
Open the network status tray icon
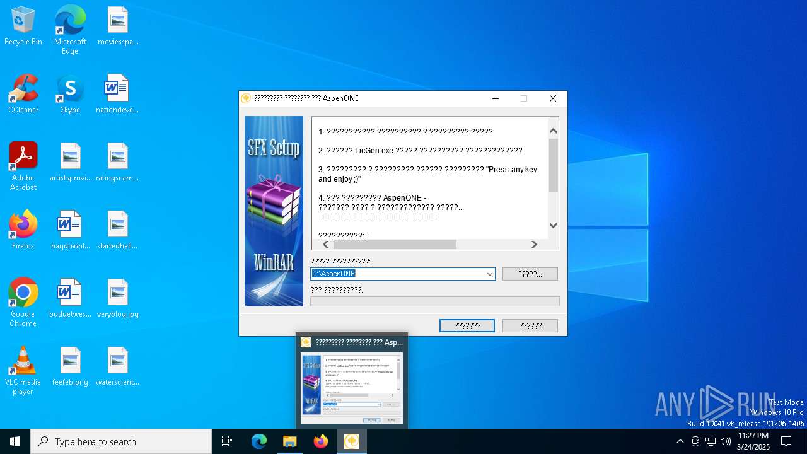coord(711,441)
